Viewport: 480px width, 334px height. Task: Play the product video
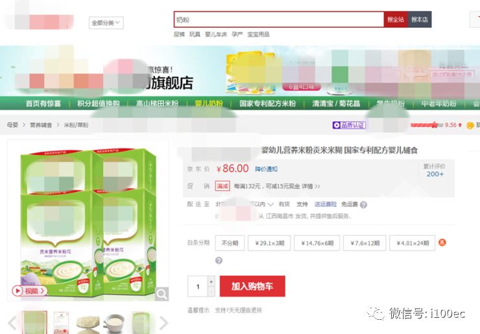point(30,291)
